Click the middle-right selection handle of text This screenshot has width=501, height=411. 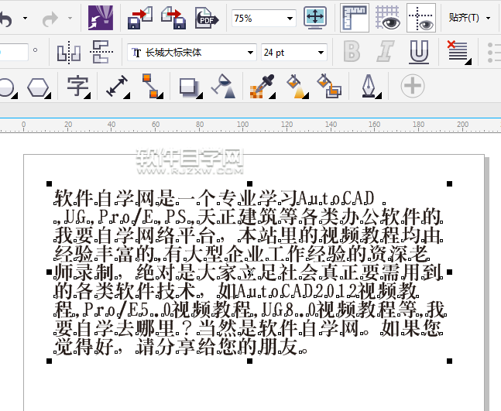(449, 272)
